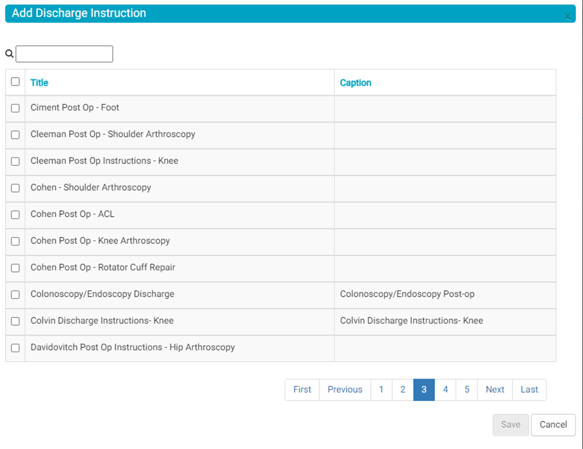Sort by the Title column header
583x449 pixels.
39,83
